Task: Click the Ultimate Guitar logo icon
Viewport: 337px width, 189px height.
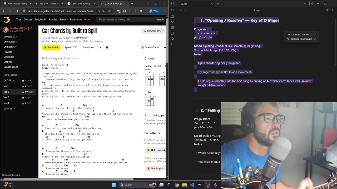Action: coord(7,19)
